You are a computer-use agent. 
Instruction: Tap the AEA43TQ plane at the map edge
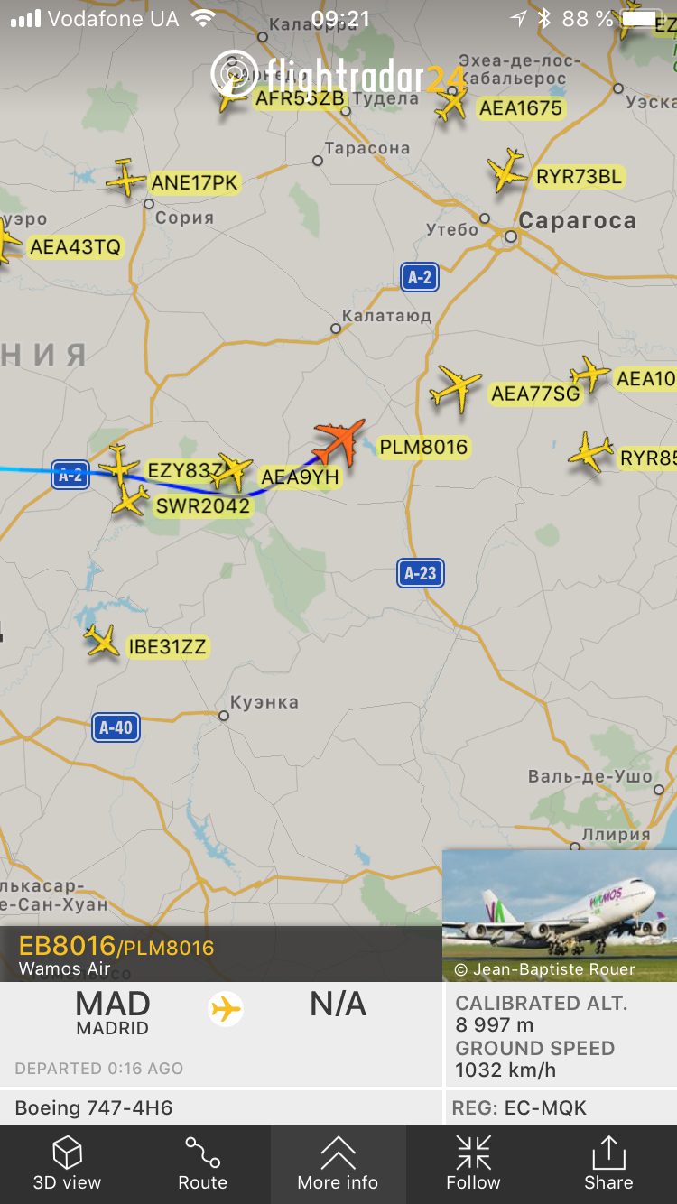[7, 242]
